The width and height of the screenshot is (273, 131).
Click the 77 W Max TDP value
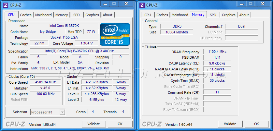point(91,31)
